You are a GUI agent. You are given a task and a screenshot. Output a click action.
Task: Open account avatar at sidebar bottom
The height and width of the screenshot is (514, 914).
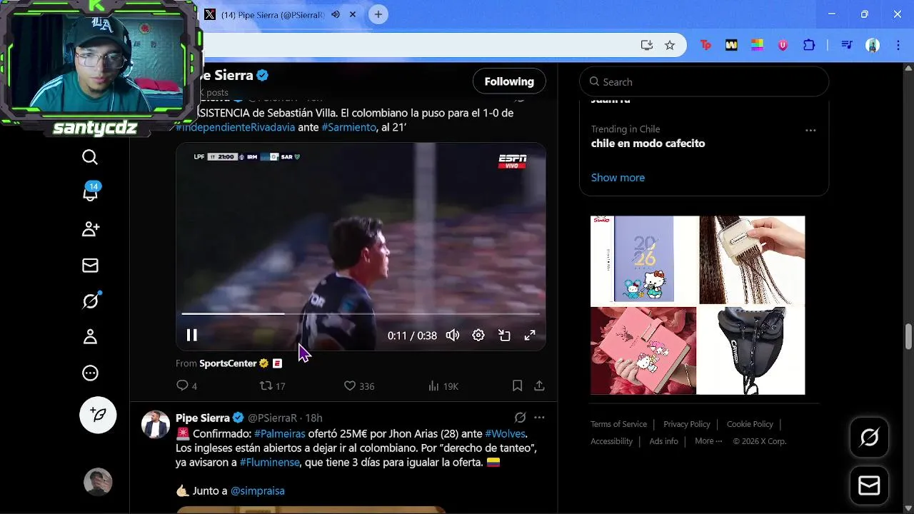pos(98,482)
